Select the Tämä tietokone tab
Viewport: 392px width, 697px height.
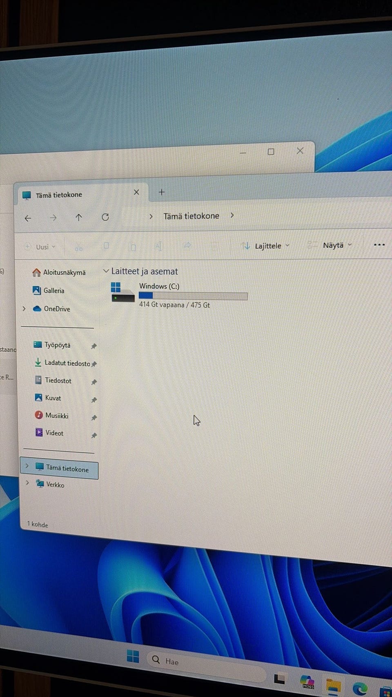click(x=82, y=194)
